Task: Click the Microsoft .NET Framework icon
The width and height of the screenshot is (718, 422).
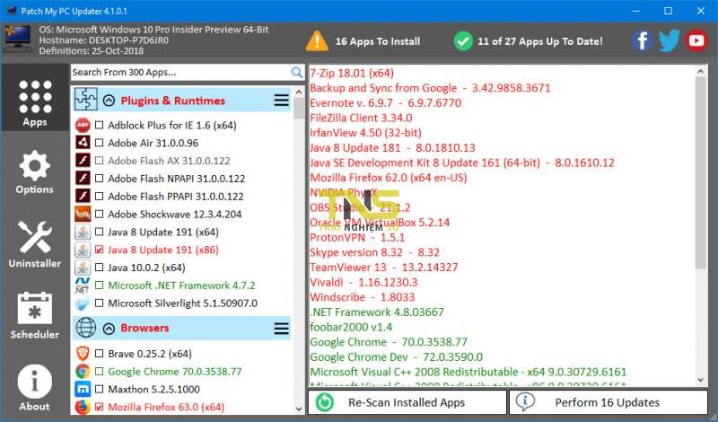Action: 83,285
